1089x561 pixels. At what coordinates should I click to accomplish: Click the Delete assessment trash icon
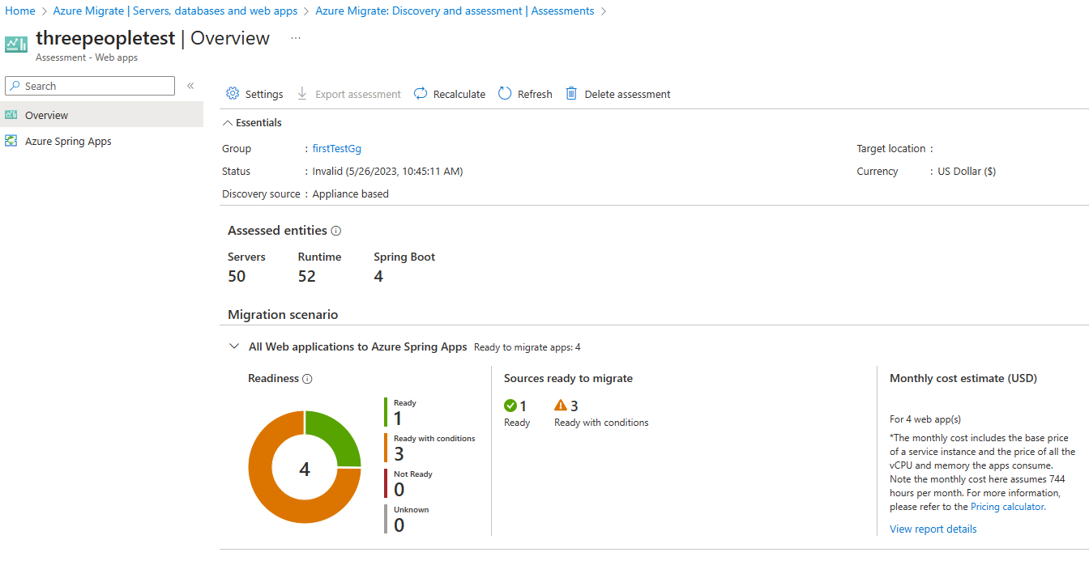point(571,94)
